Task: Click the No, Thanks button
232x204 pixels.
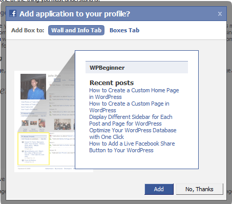Action: (x=199, y=189)
